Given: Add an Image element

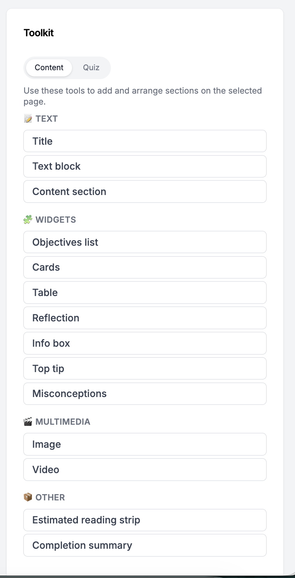Looking at the screenshot, I should pos(145,444).
